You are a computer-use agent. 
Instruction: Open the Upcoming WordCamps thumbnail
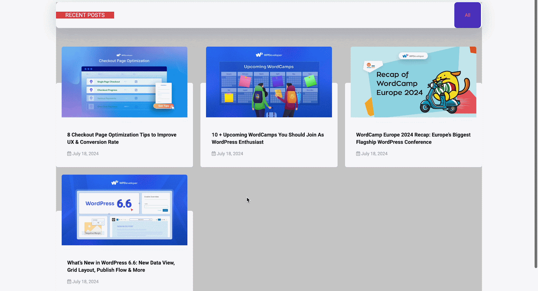pos(269,82)
